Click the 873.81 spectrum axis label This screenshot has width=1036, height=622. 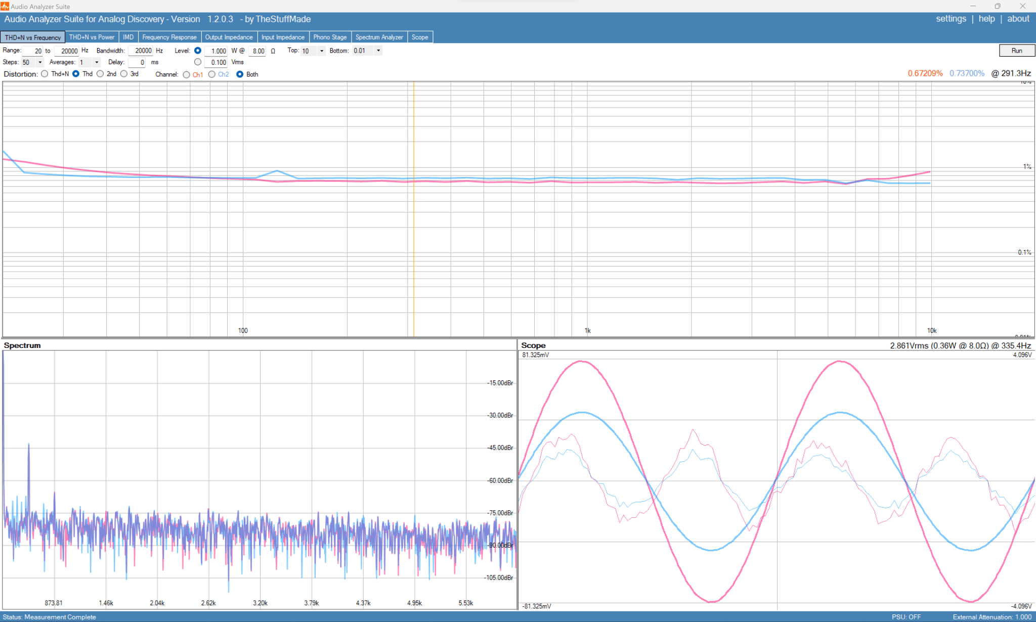pos(54,603)
